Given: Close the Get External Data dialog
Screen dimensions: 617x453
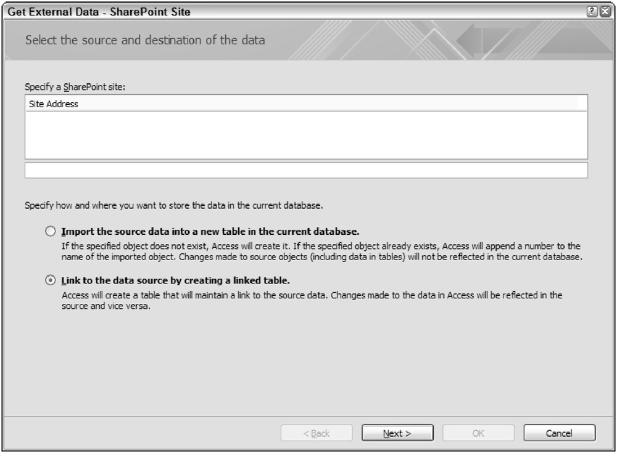Looking at the screenshot, I should (x=607, y=12).
